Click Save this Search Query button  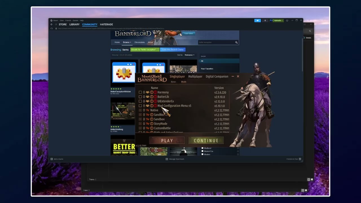(173, 50)
